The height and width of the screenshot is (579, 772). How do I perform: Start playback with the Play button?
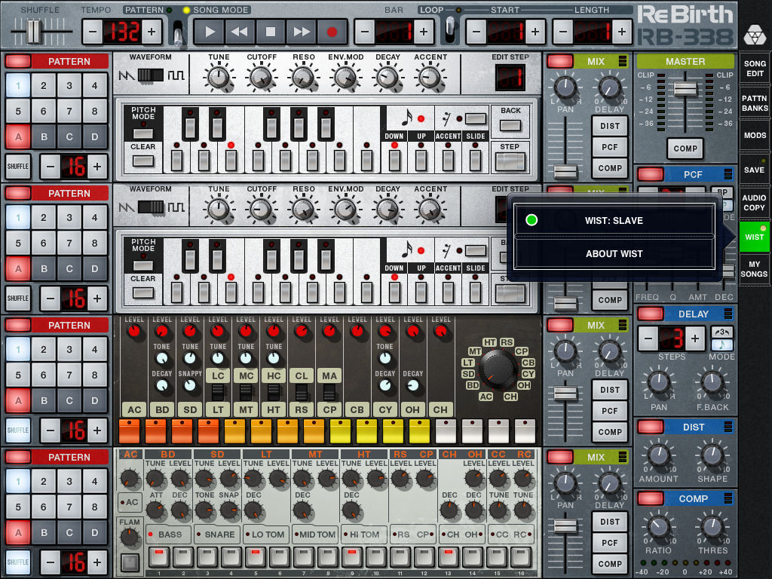point(210,32)
